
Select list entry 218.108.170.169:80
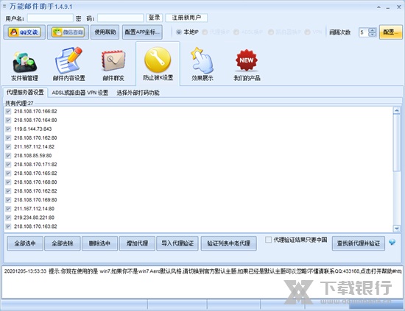[35, 200]
